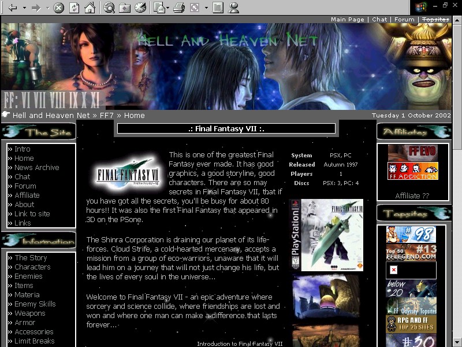Click the Hell and Heaven Net breadcrumb
This screenshot has width=462, height=347.
click(51, 115)
